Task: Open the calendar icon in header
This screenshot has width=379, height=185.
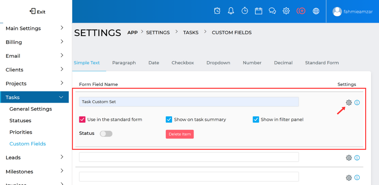Action: pos(258,11)
